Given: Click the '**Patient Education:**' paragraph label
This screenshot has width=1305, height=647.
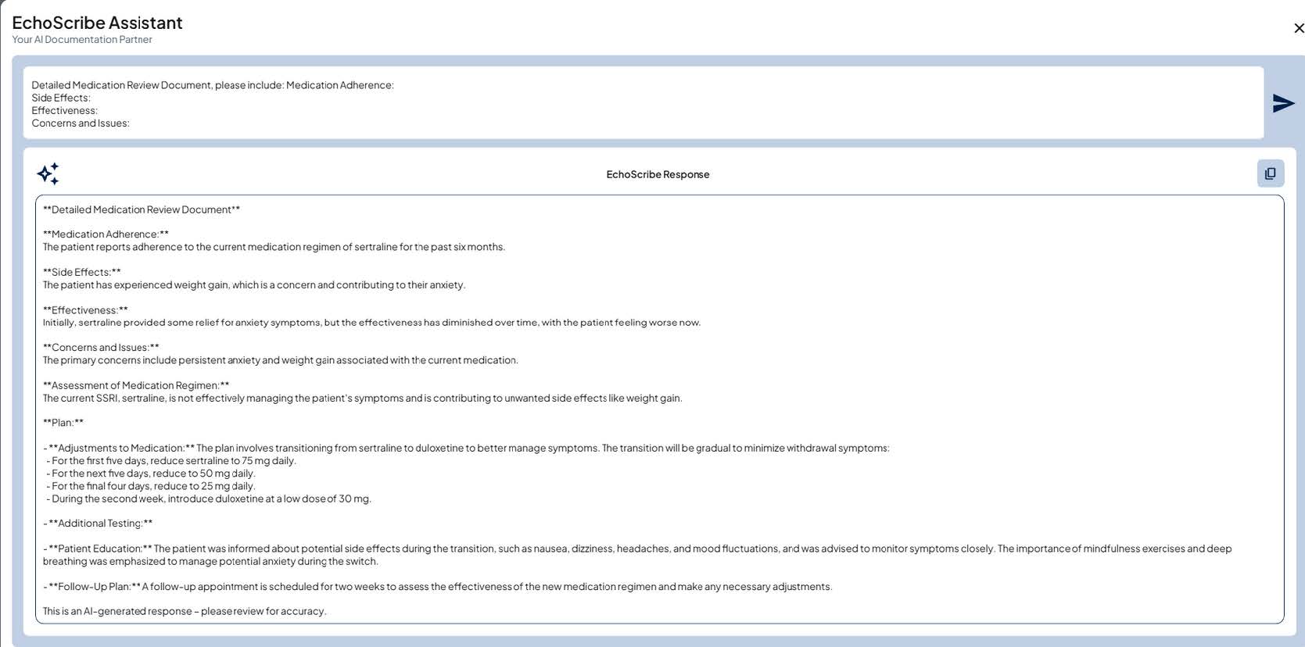Looking at the screenshot, I should coord(100,549).
